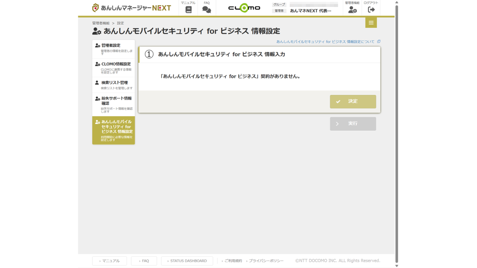The width and height of the screenshot is (477, 268).
Task: Click the あんマネNEXT 代表 administrator name
Action: 311,11
